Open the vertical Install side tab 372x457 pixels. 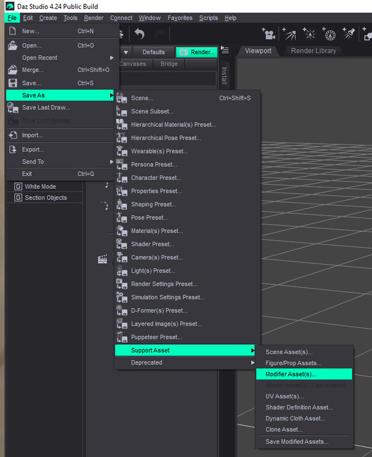224,75
